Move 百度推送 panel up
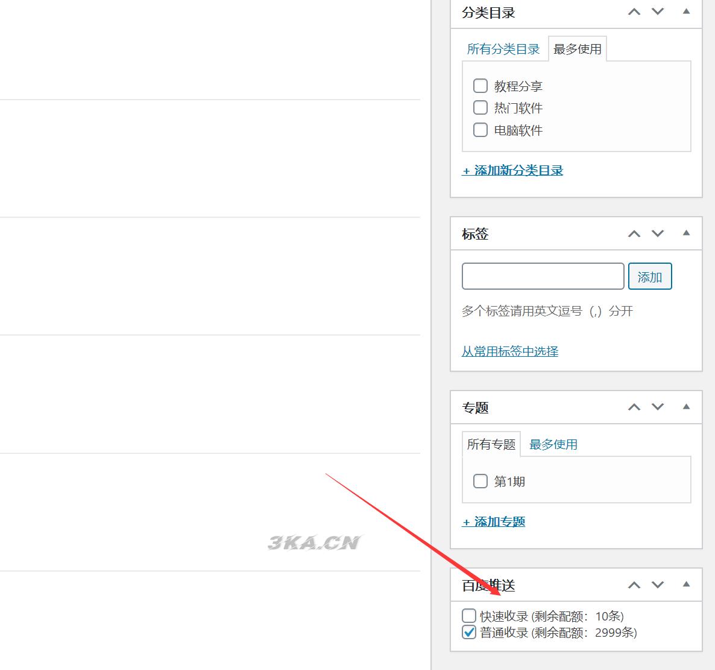The image size is (715, 670). pos(634,585)
